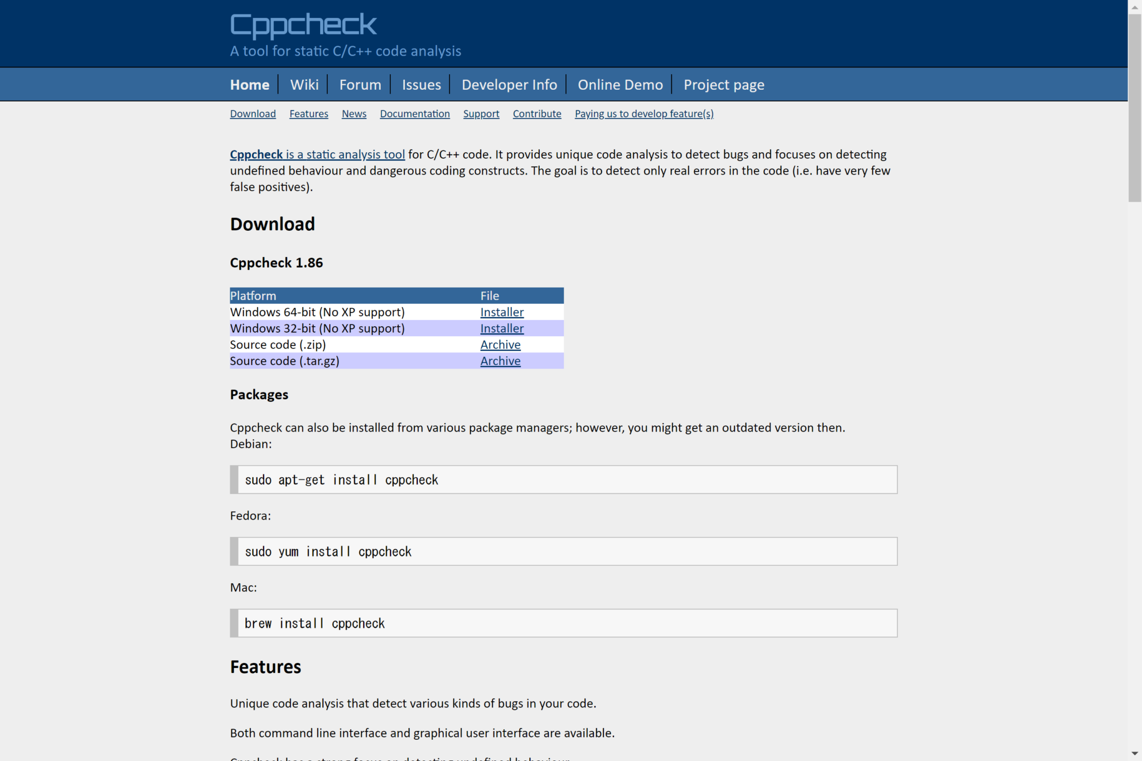Open the Contribute link
Screen dimensions: 1142x761
[536, 113]
